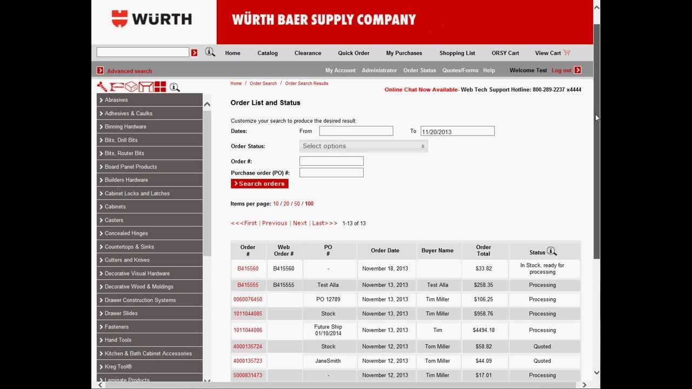Click the Advanced search link

[x=129, y=71]
